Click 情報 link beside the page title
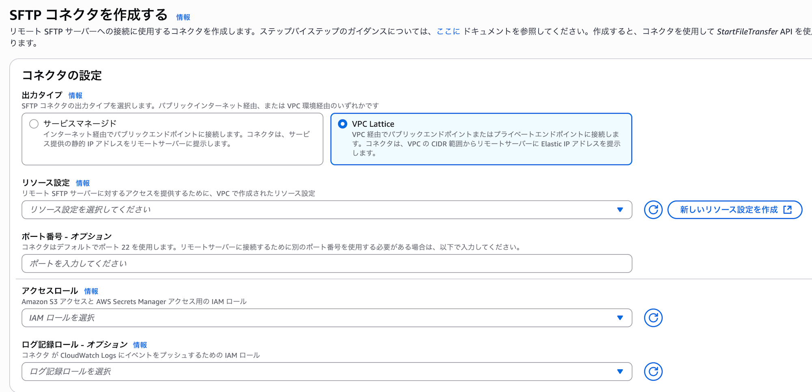Screen dimensions: 812x392 pos(183,17)
